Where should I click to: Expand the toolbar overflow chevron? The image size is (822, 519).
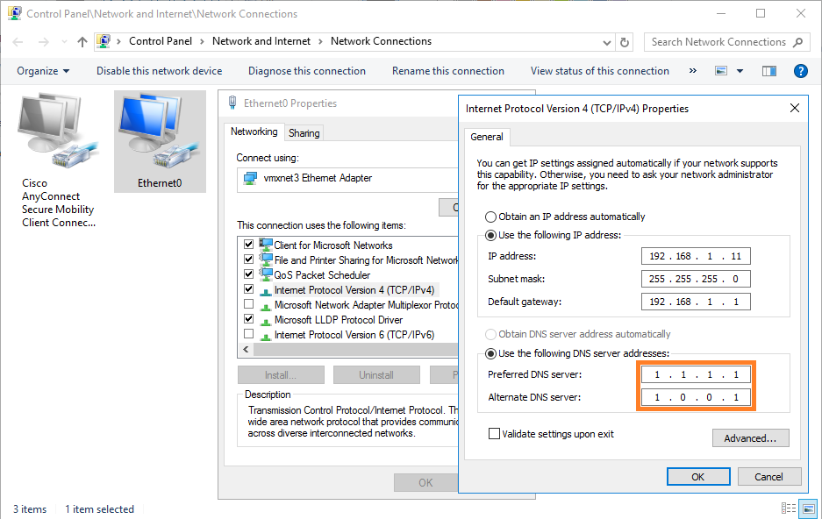(x=693, y=71)
